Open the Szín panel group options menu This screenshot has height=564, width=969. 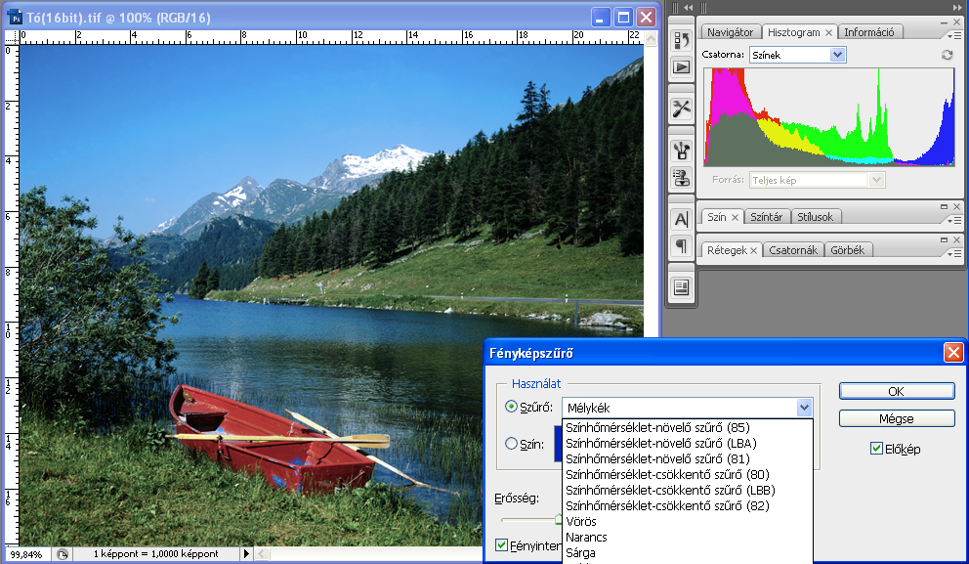tap(954, 220)
